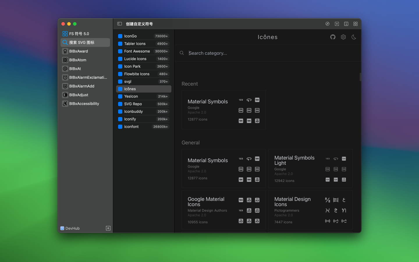
Task: Click the General section heading
Action: pyautogui.click(x=191, y=143)
